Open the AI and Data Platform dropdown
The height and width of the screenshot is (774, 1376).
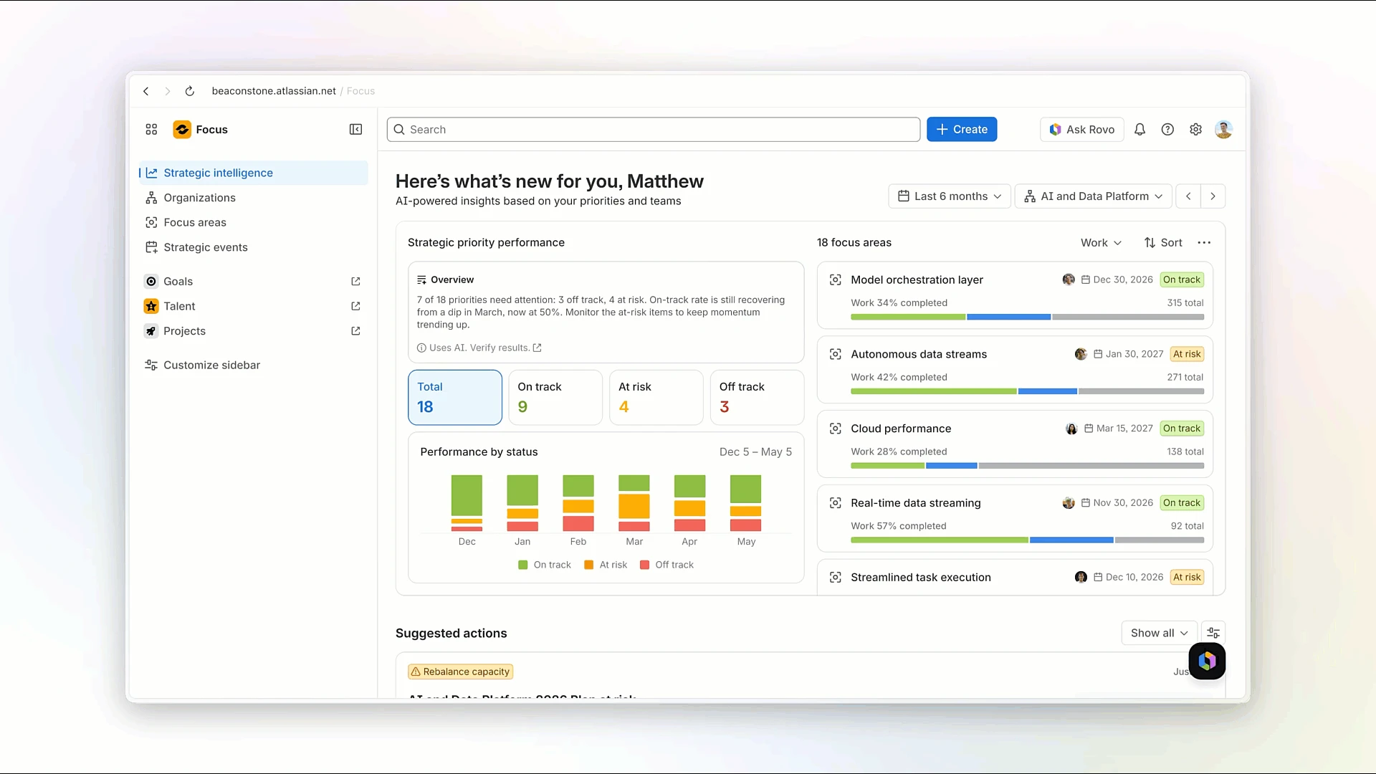[1094, 196]
